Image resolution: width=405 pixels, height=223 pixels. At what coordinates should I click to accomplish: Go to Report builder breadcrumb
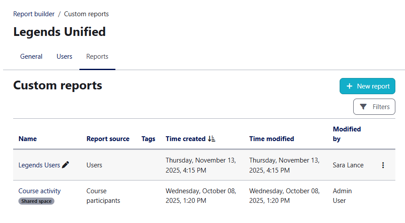point(34,14)
